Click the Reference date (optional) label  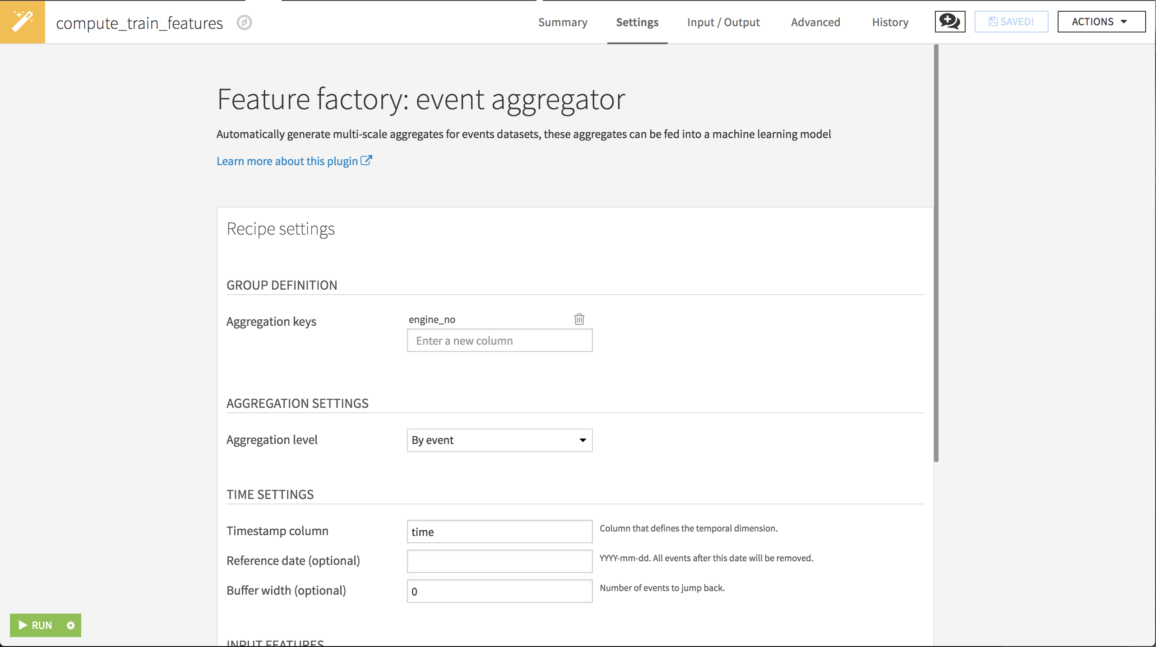click(x=293, y=561)
